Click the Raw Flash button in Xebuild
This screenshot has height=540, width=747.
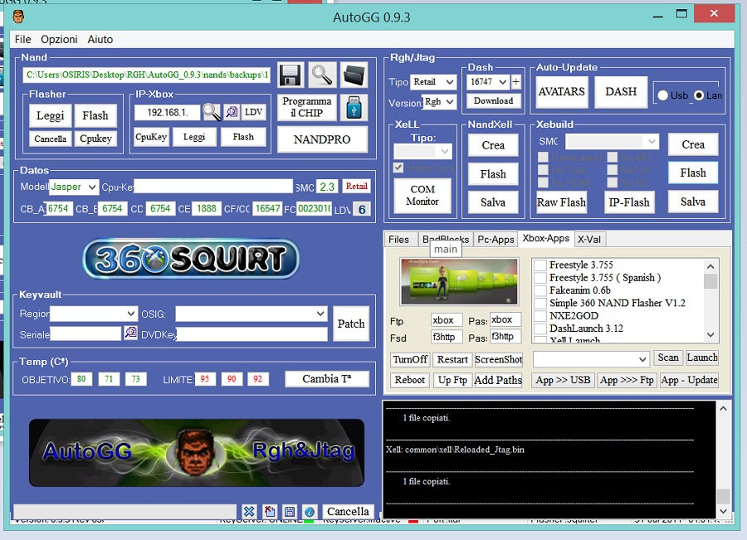point(561,202)
